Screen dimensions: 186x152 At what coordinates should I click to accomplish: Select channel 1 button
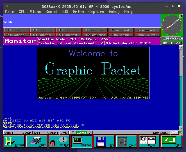pos(16,30)
